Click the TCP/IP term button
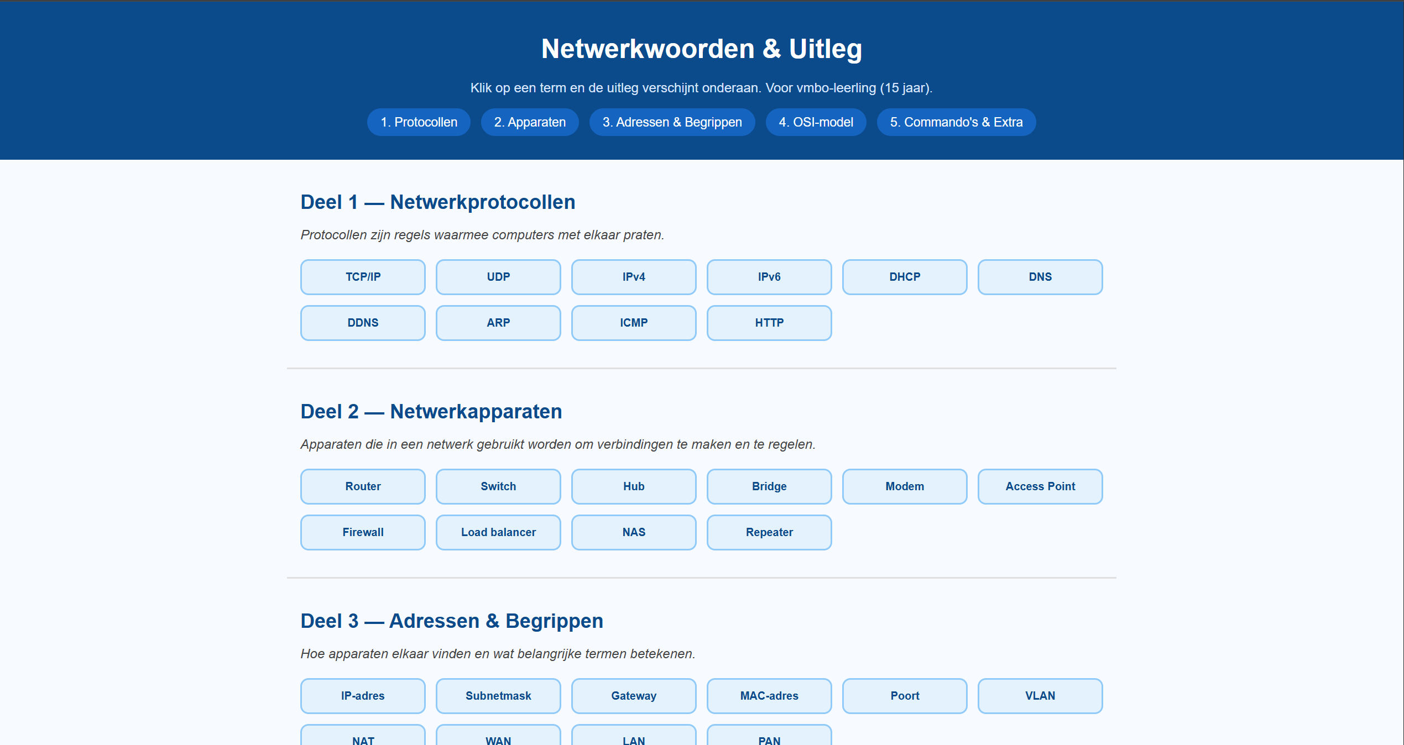The height and width of the screenshot is (745, 1404). (x=363, y=277)
